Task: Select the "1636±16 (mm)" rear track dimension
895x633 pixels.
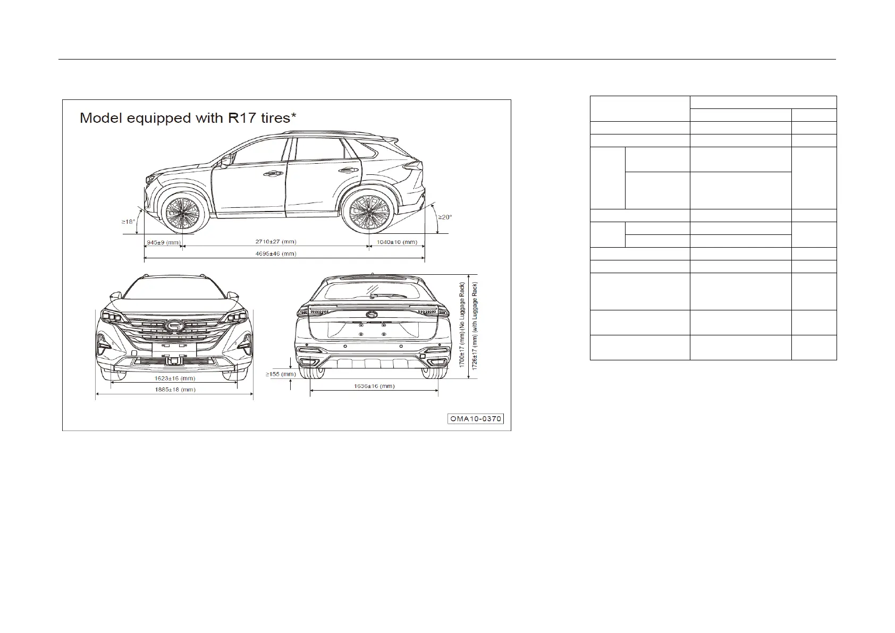Action: click(x=374, y=386)
